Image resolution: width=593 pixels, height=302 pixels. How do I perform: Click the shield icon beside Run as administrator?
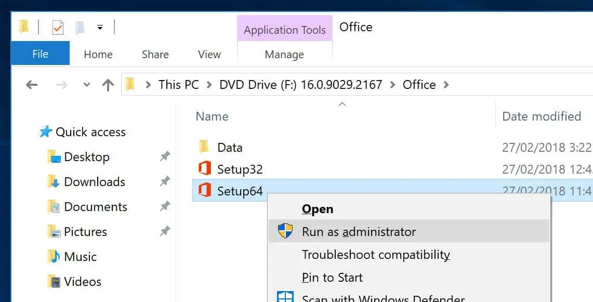pyautogui.click(x=285, y=231)
